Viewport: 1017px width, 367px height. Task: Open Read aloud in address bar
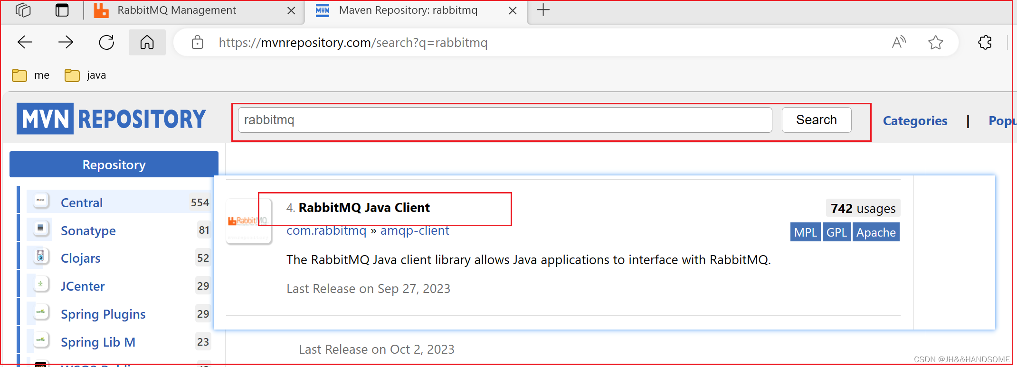tap(899, 42)
